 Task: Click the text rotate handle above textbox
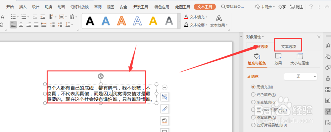pyautogui.click(x=101, y=76)
